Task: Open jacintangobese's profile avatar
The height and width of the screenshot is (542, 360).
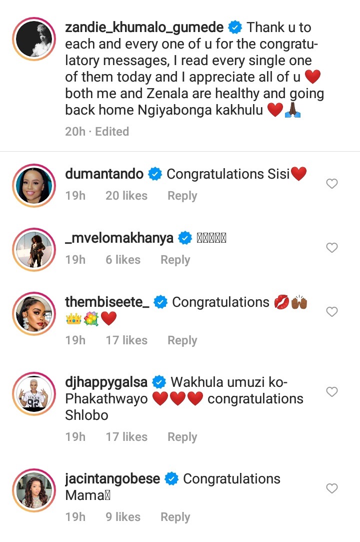Action: pos(34,490)
